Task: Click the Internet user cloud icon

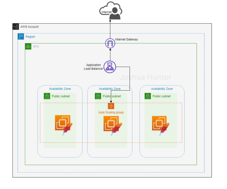Action: [x=111, y=11]
